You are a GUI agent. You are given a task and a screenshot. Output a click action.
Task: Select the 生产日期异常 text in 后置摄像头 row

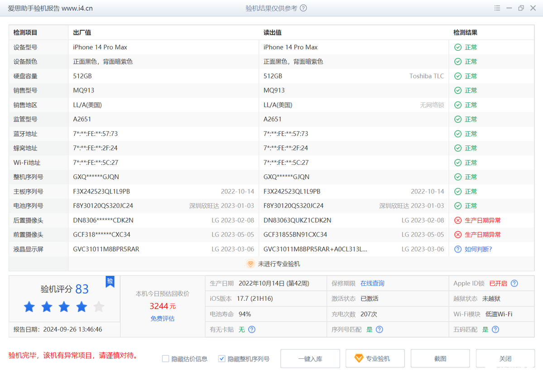(483, 221)
